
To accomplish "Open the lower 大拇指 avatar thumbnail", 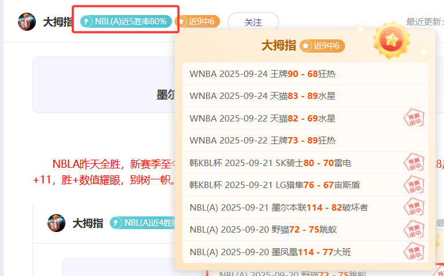I will point(56,223).
